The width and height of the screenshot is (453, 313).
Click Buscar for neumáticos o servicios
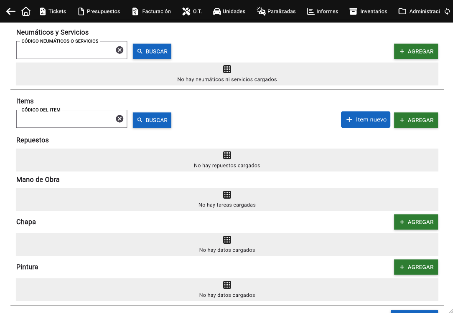tap(152, 51)
